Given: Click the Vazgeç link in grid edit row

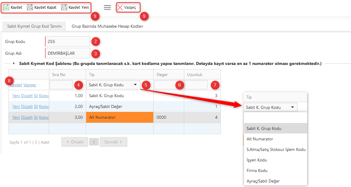Looking at the screenshot, I should [x=30, y=85].
